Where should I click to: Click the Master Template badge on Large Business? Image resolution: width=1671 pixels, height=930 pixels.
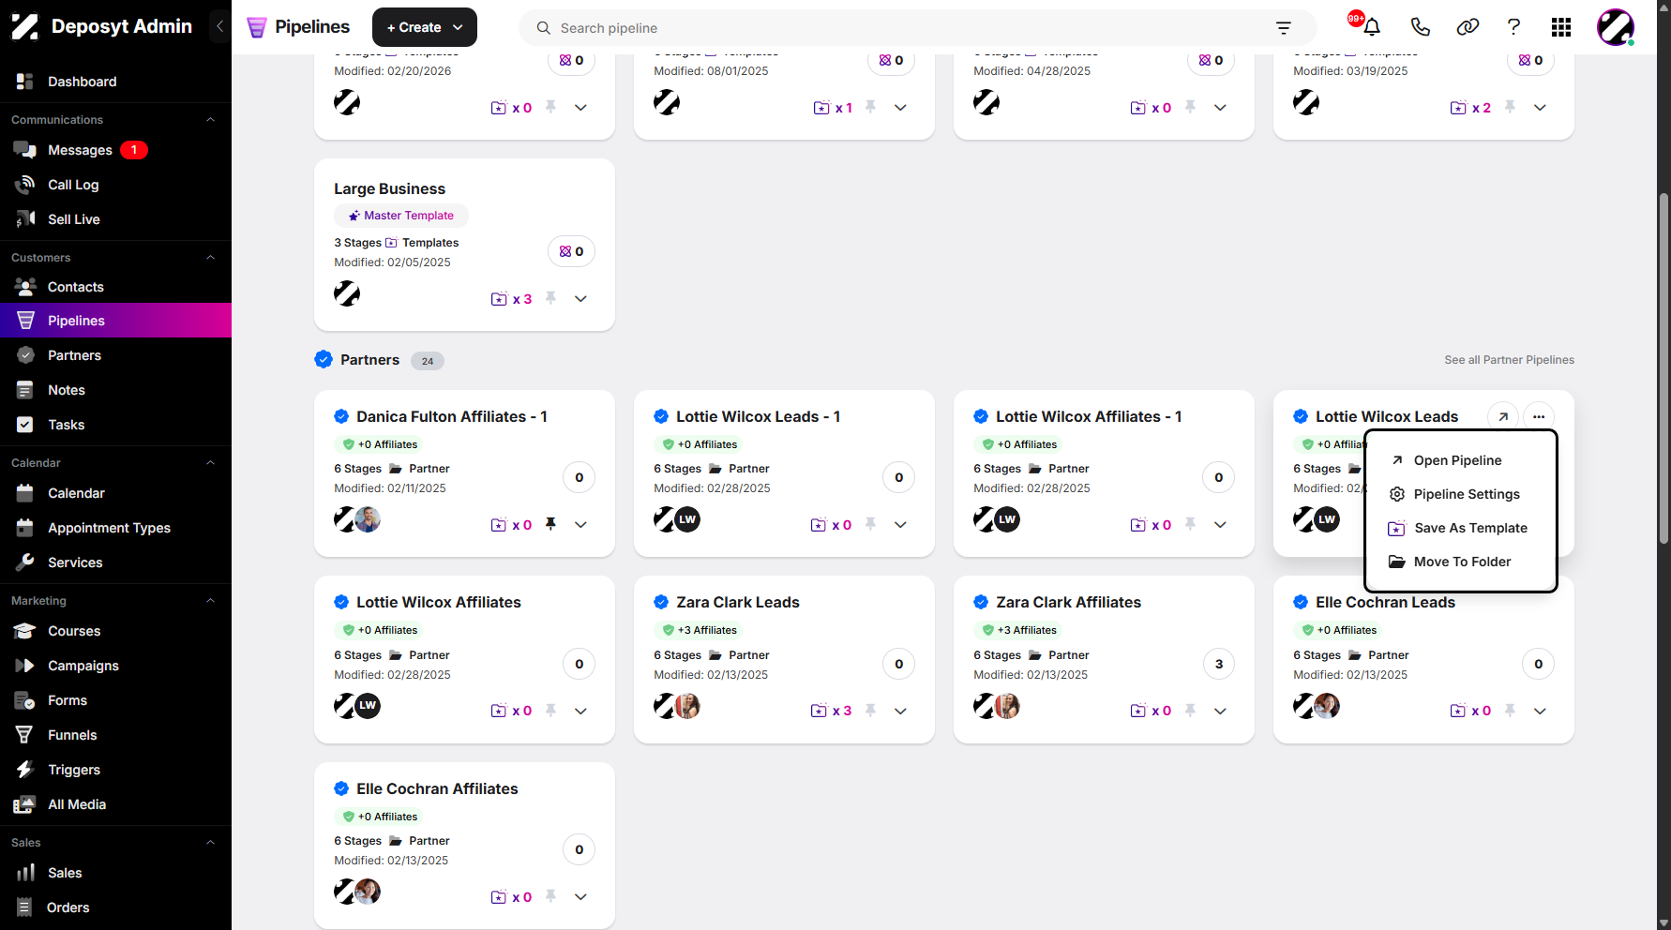coord(401,216)
